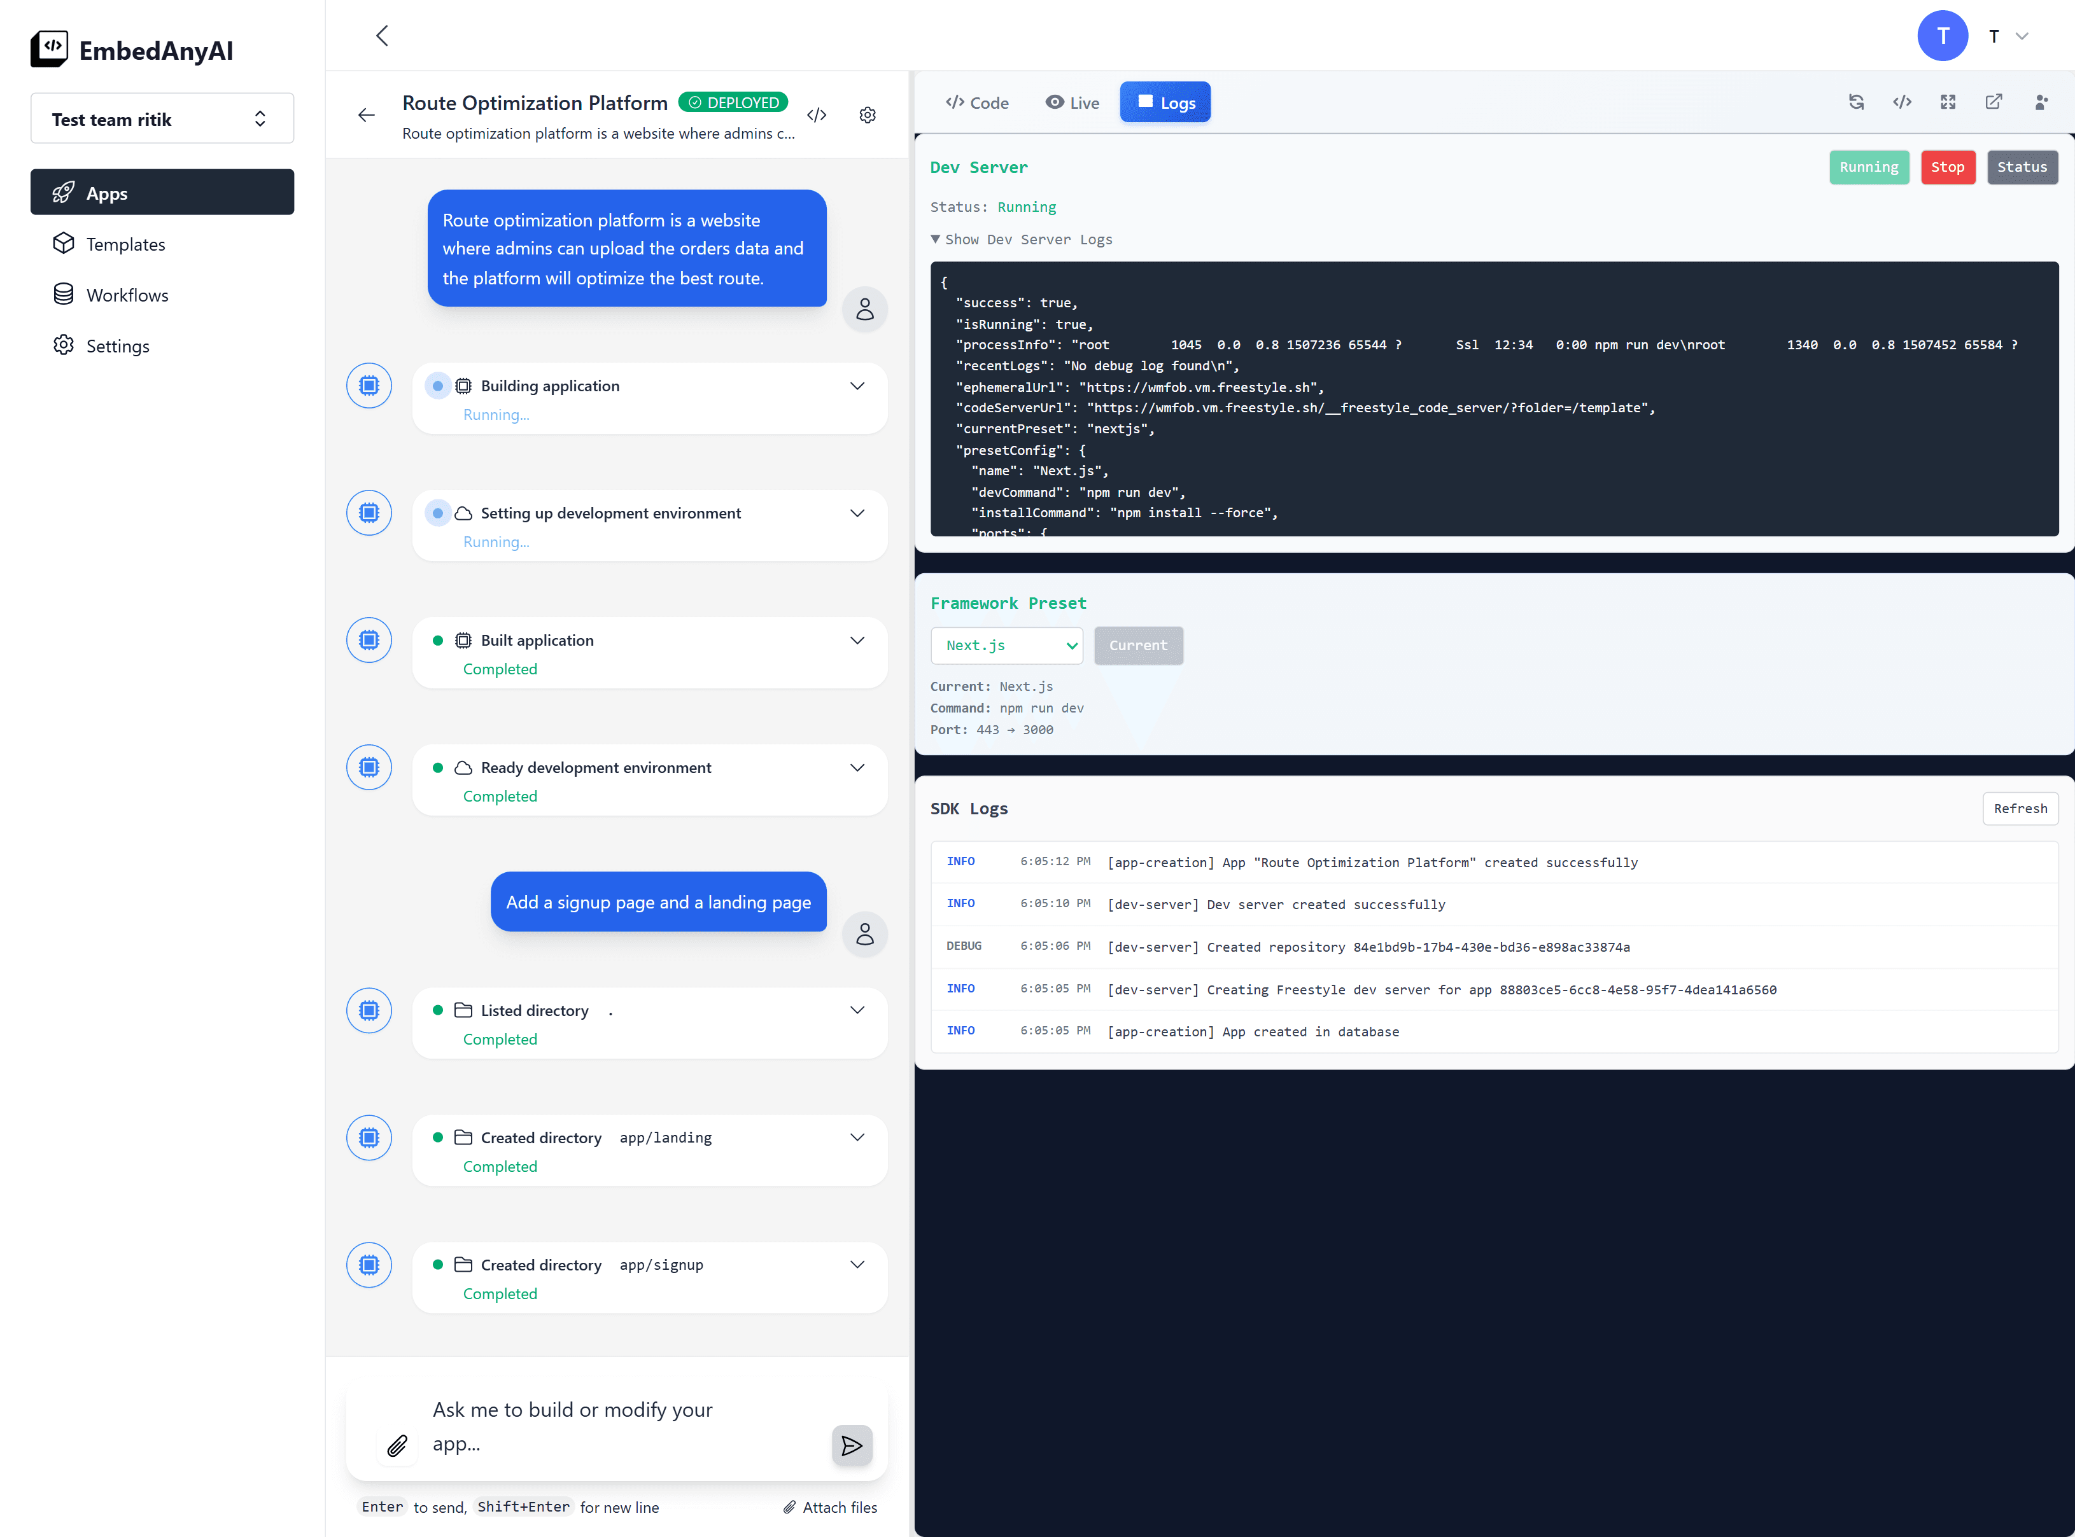Toggle the Logs view on
Viewport: 2075px width, 1537px height.
tap(1165, 102)
